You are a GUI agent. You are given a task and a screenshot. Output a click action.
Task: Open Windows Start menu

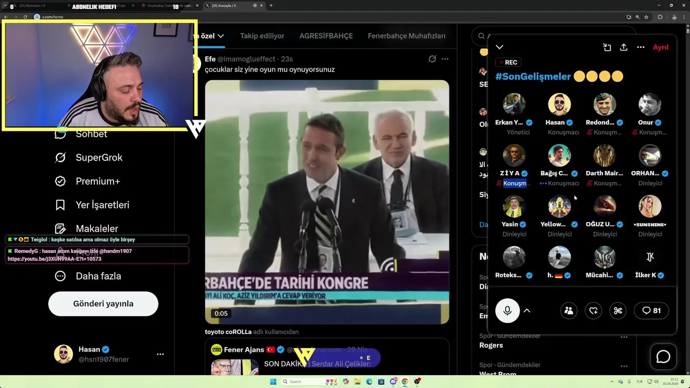tap(273, 382)
